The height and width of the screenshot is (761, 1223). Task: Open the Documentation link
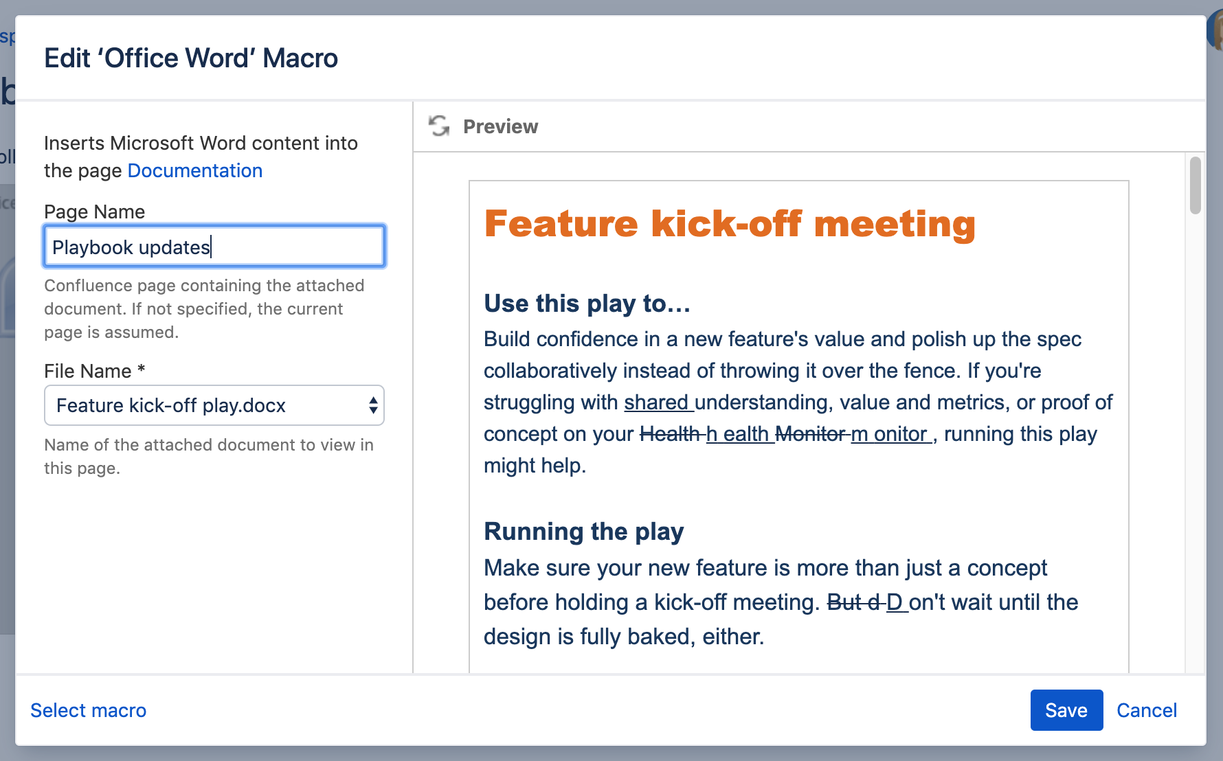195,170
